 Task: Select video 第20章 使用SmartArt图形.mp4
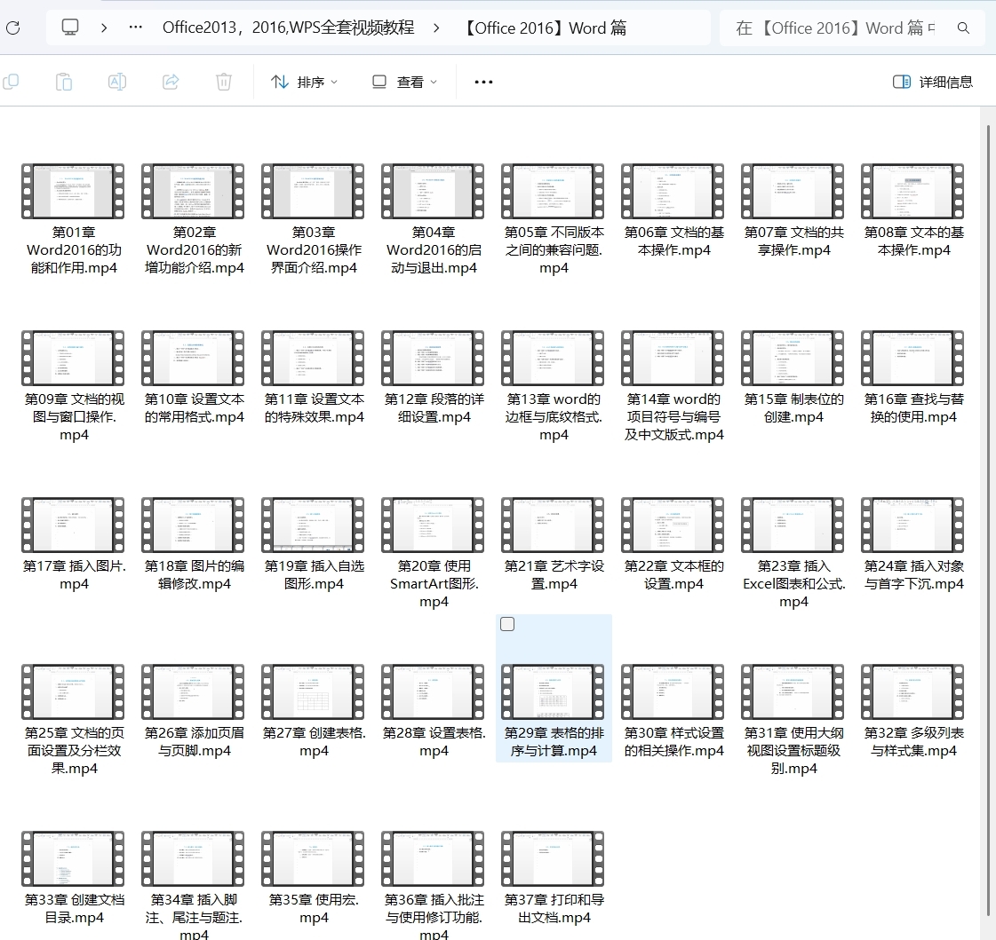(x=434, y=553)
